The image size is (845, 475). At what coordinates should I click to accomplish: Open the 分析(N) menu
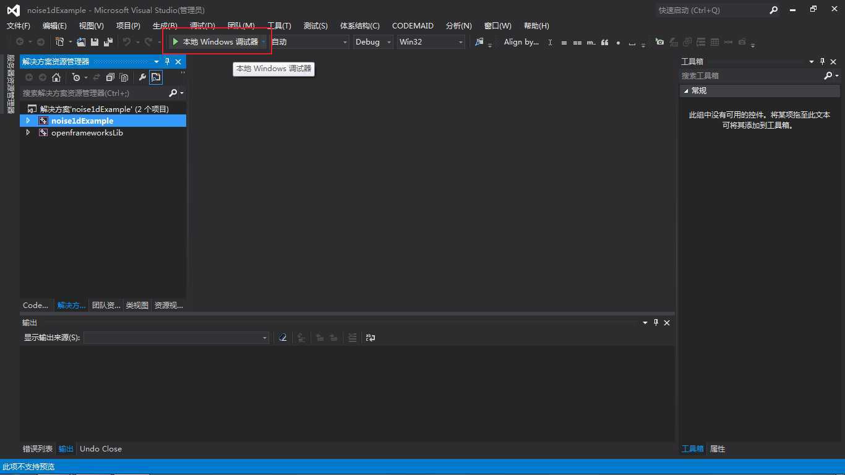458,25
